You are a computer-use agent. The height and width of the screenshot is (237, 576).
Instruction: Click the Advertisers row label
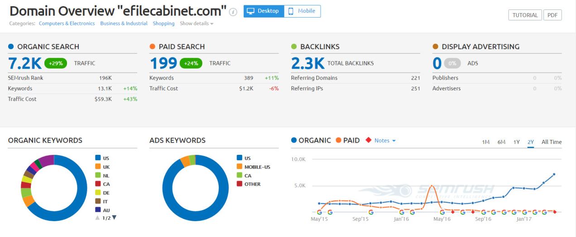pyautogui.click(x=446, y=88)
